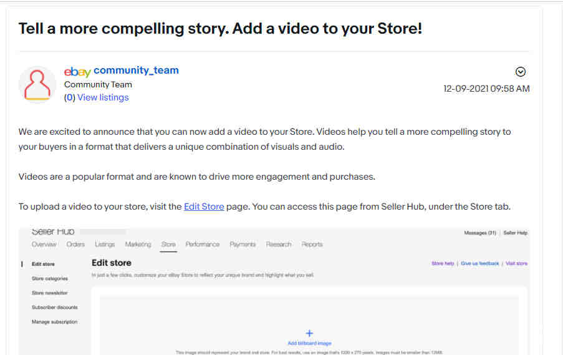
Task: Click the post title heading
Action: (220, 28)
